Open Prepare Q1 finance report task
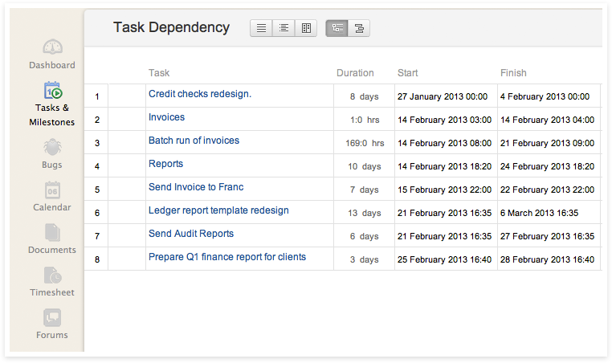 [227, 257]
